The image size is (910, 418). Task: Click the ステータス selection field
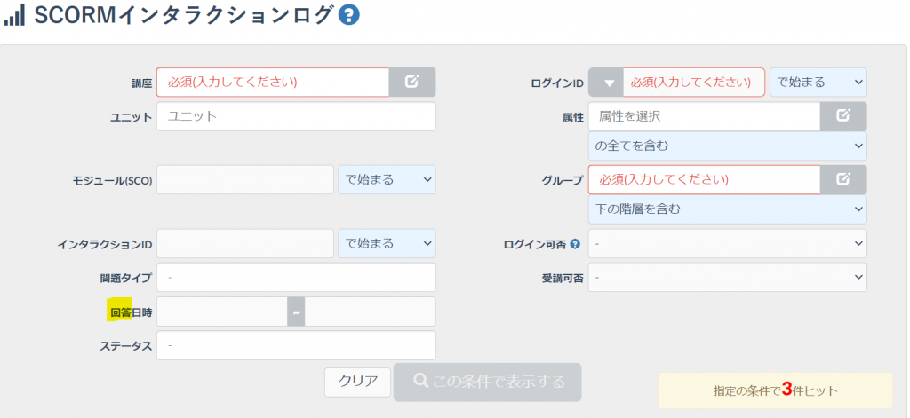coord(296,345)
